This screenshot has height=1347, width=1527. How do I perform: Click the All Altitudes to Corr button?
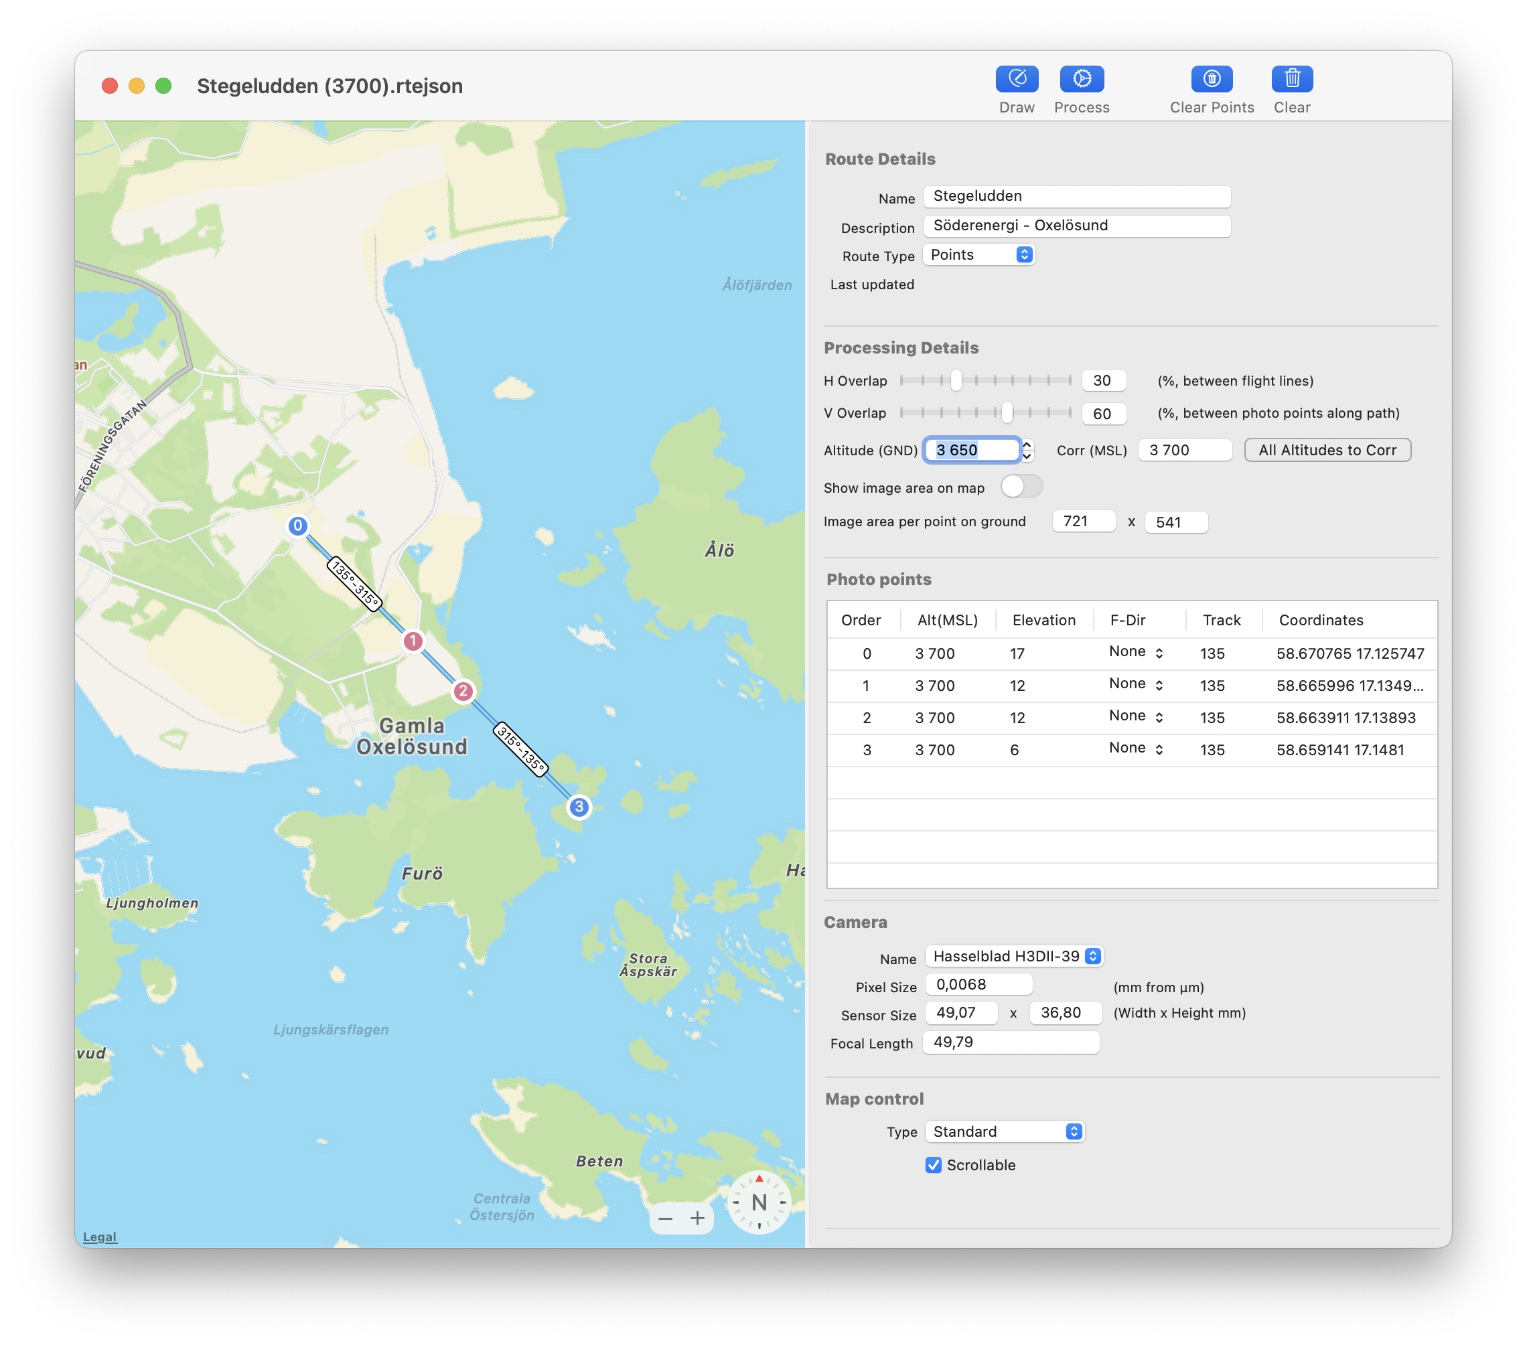click(1327, 449)
